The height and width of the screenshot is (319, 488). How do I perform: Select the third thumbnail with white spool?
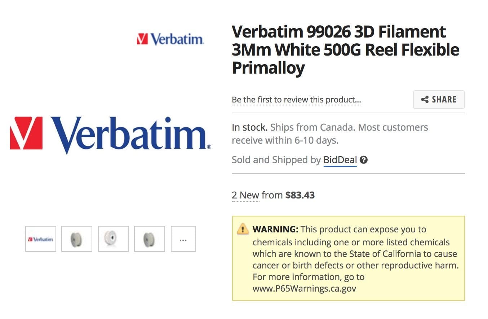(113, 239)
